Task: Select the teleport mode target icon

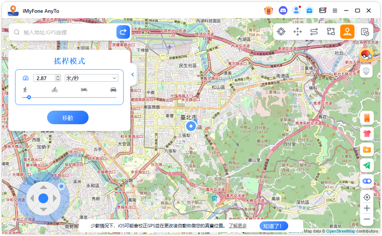Action: pyautogui.click(x=281, y=32)
